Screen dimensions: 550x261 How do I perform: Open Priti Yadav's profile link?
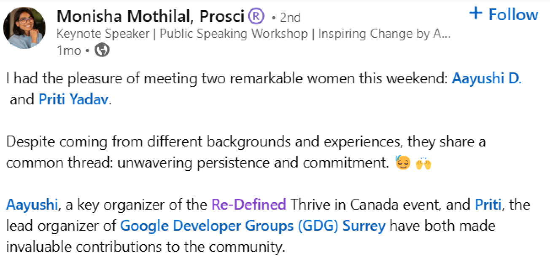[x=73, y=99]
